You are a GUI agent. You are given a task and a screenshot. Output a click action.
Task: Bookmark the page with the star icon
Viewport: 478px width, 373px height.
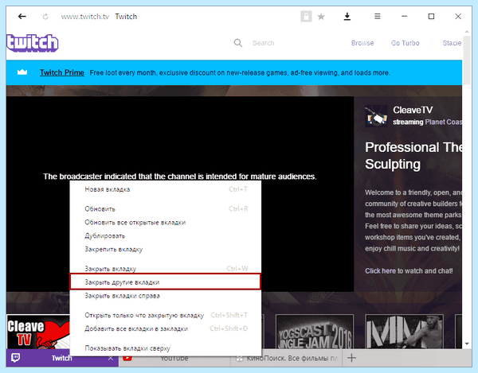[321, 17]
